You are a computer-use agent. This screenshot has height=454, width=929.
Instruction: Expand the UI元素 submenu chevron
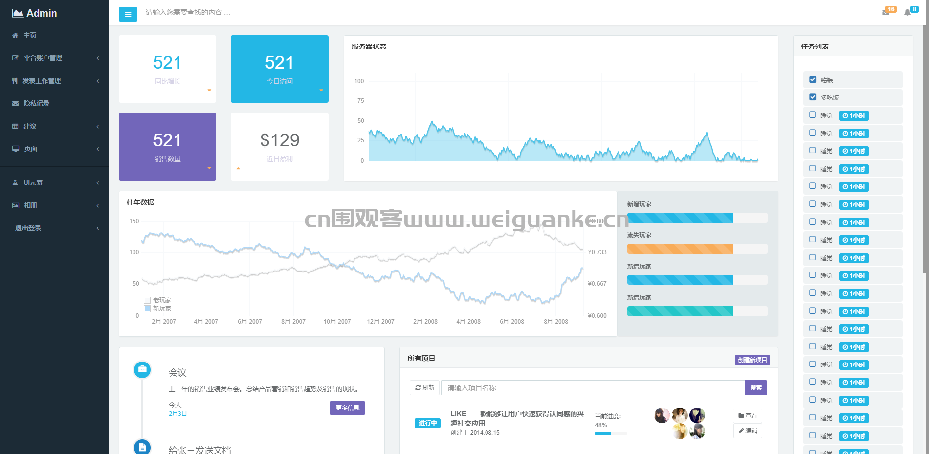(98, 183)
